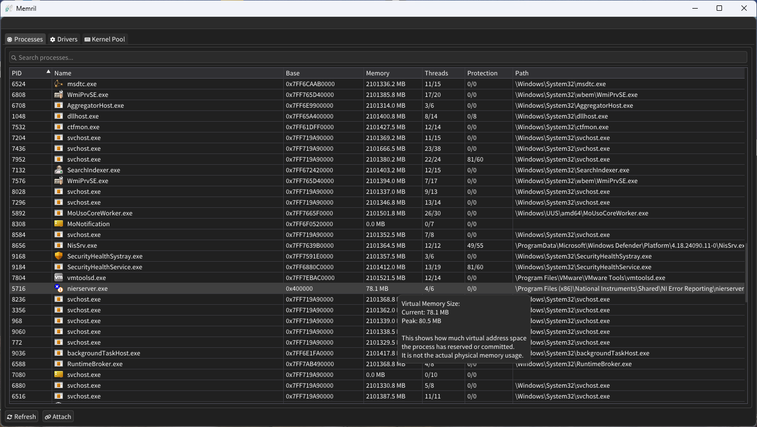Click protection value 49/55
The height and width of the screenshot is (427, 757).
[475, 246]
